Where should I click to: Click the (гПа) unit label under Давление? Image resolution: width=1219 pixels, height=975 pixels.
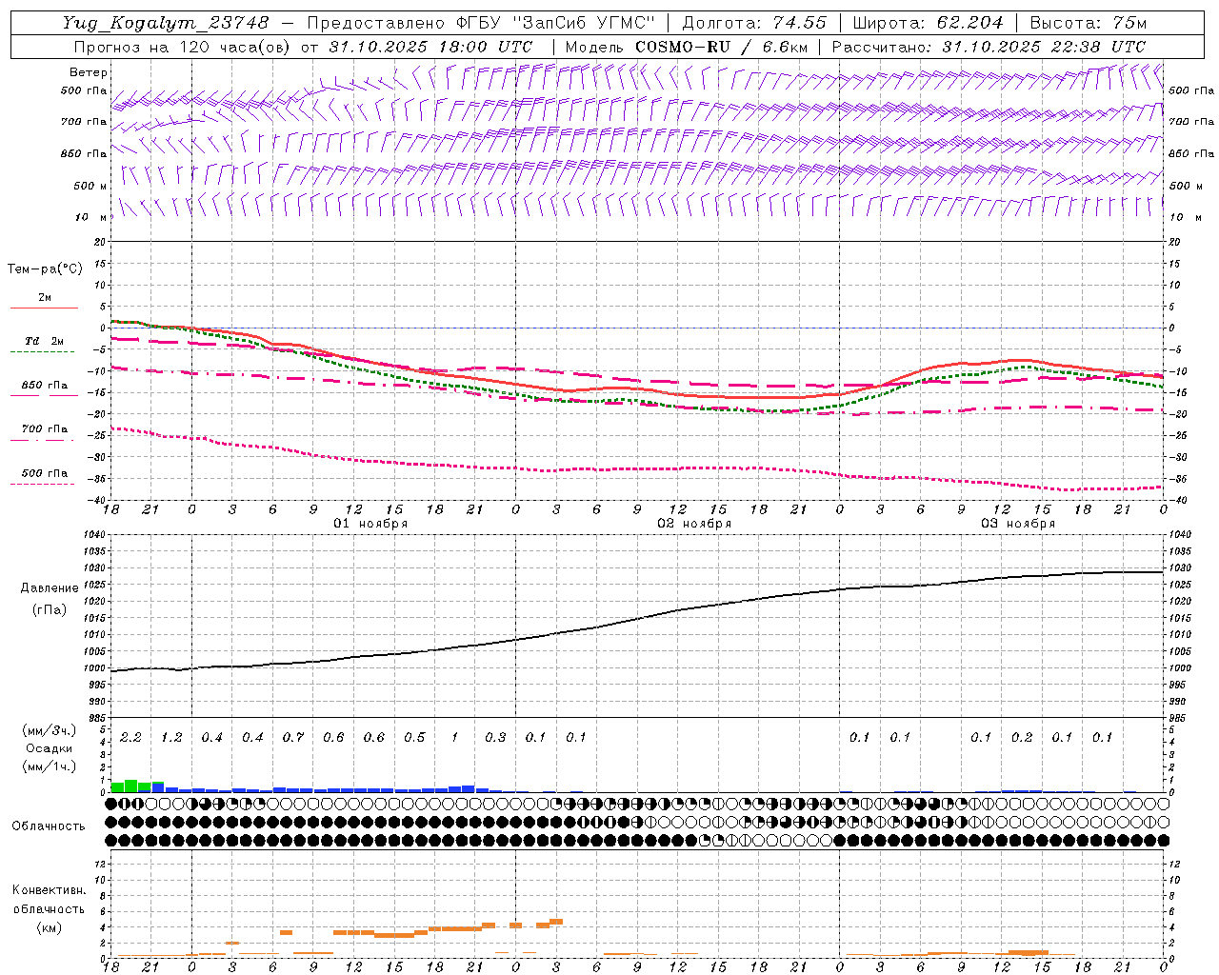(x=50, y=609)
